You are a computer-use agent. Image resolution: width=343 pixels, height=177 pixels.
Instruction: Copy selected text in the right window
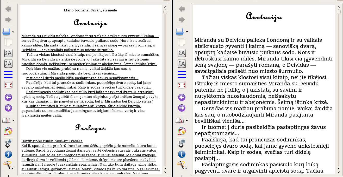182,42
